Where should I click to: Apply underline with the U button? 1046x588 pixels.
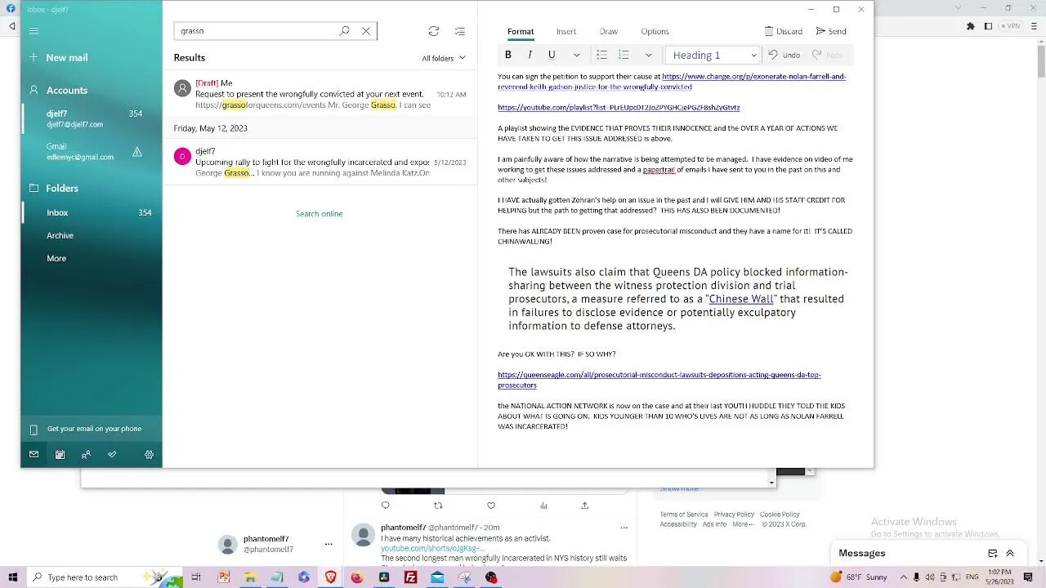(552, 55)
